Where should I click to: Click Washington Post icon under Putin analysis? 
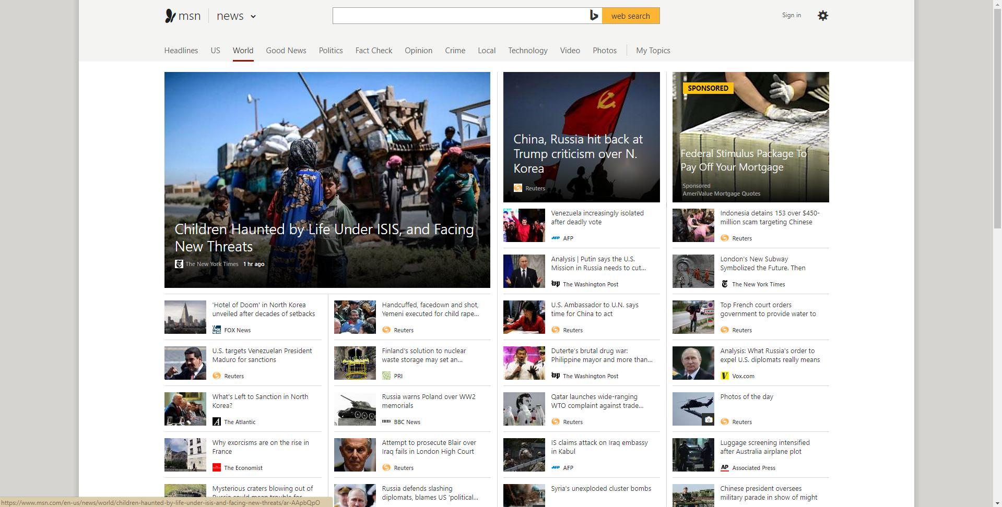(x=556, y=284)
